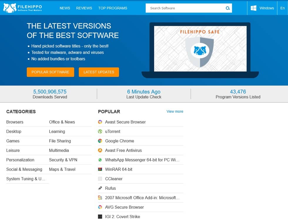Click the 5,500,906,575 downloads count

[50, 92]
